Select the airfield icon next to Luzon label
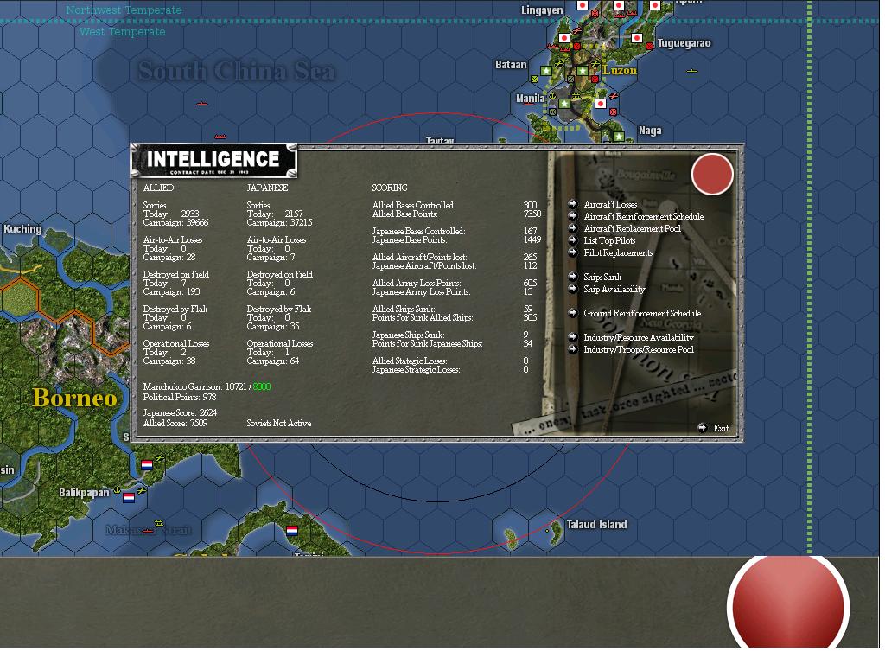Image resolution: width=885 pixels, height=664 pixels. point(595,63)
